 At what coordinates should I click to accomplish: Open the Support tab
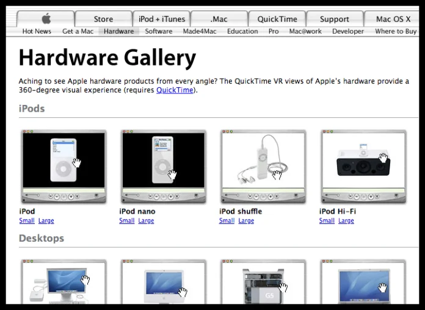(x=335, y=19)
